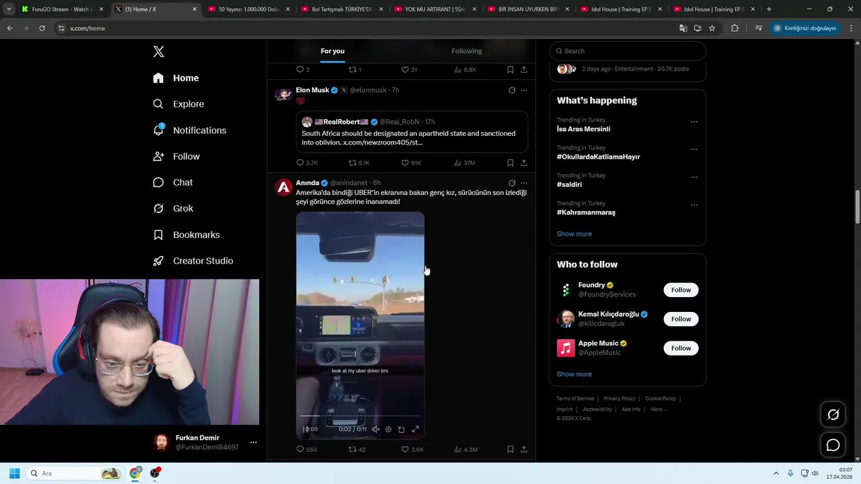Unmute the Anında video
Image resolution: width=861 pixels, height=484 pixels.
[375, 429]
